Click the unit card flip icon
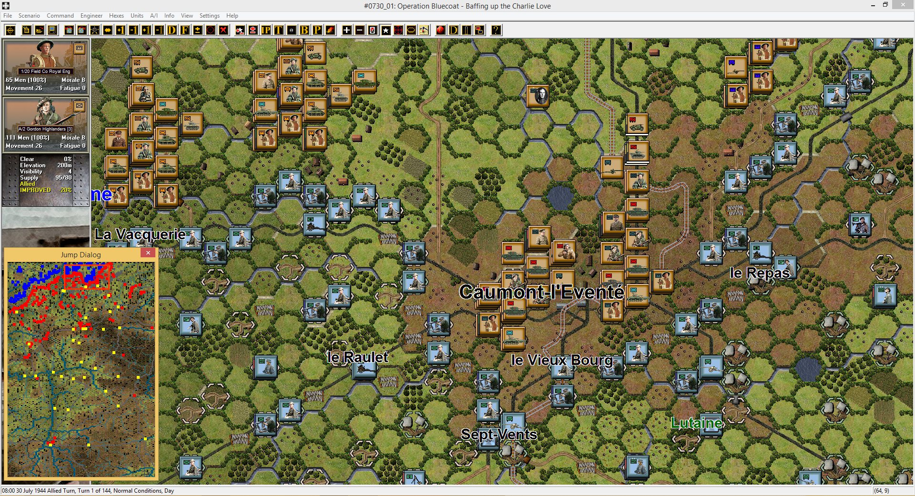The height and width of the screenshot is (496, 915). point(372,30)
